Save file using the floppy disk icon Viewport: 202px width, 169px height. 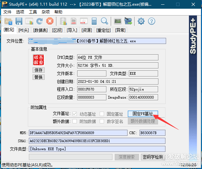[19, 21]
